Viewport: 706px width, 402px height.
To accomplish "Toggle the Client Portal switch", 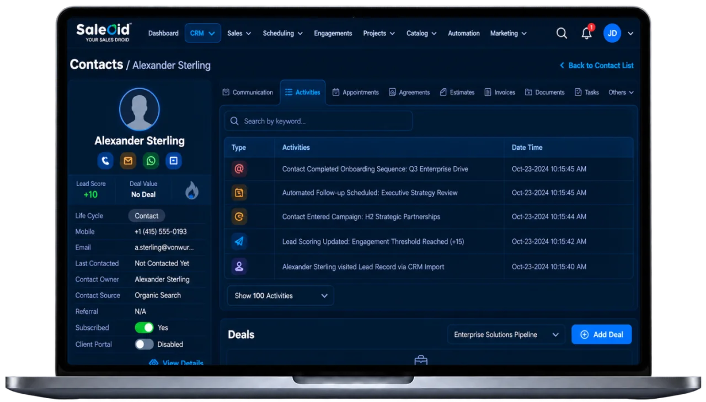I will pyautogui.click(x=145, y=344).
